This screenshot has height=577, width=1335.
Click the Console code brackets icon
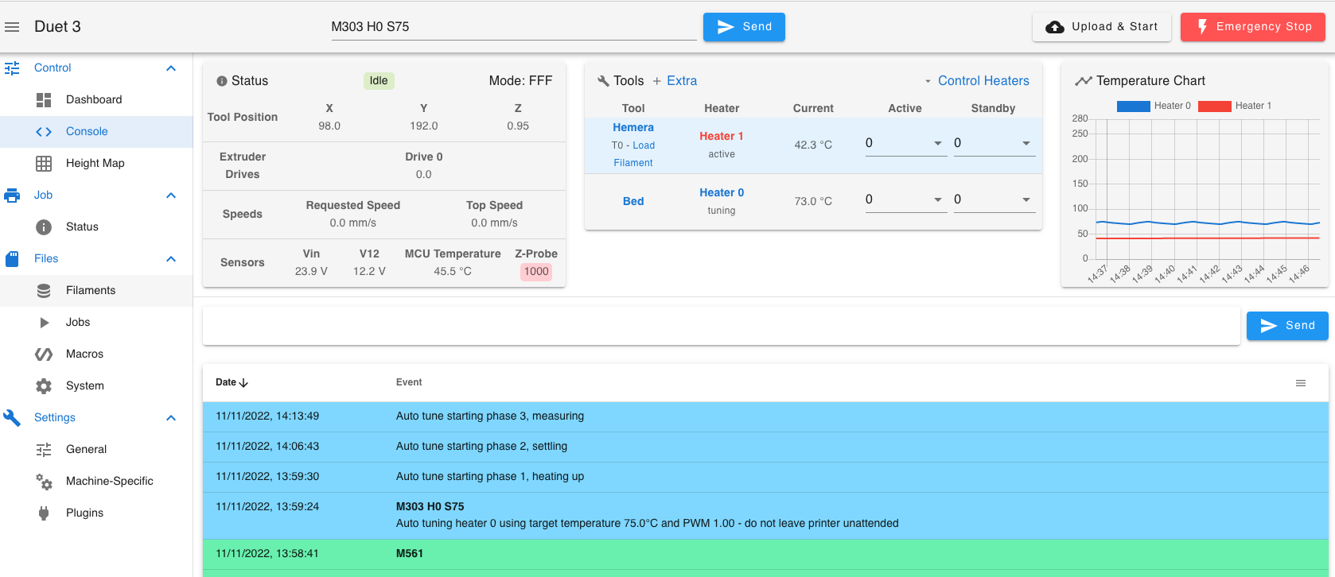pos(44,132)
